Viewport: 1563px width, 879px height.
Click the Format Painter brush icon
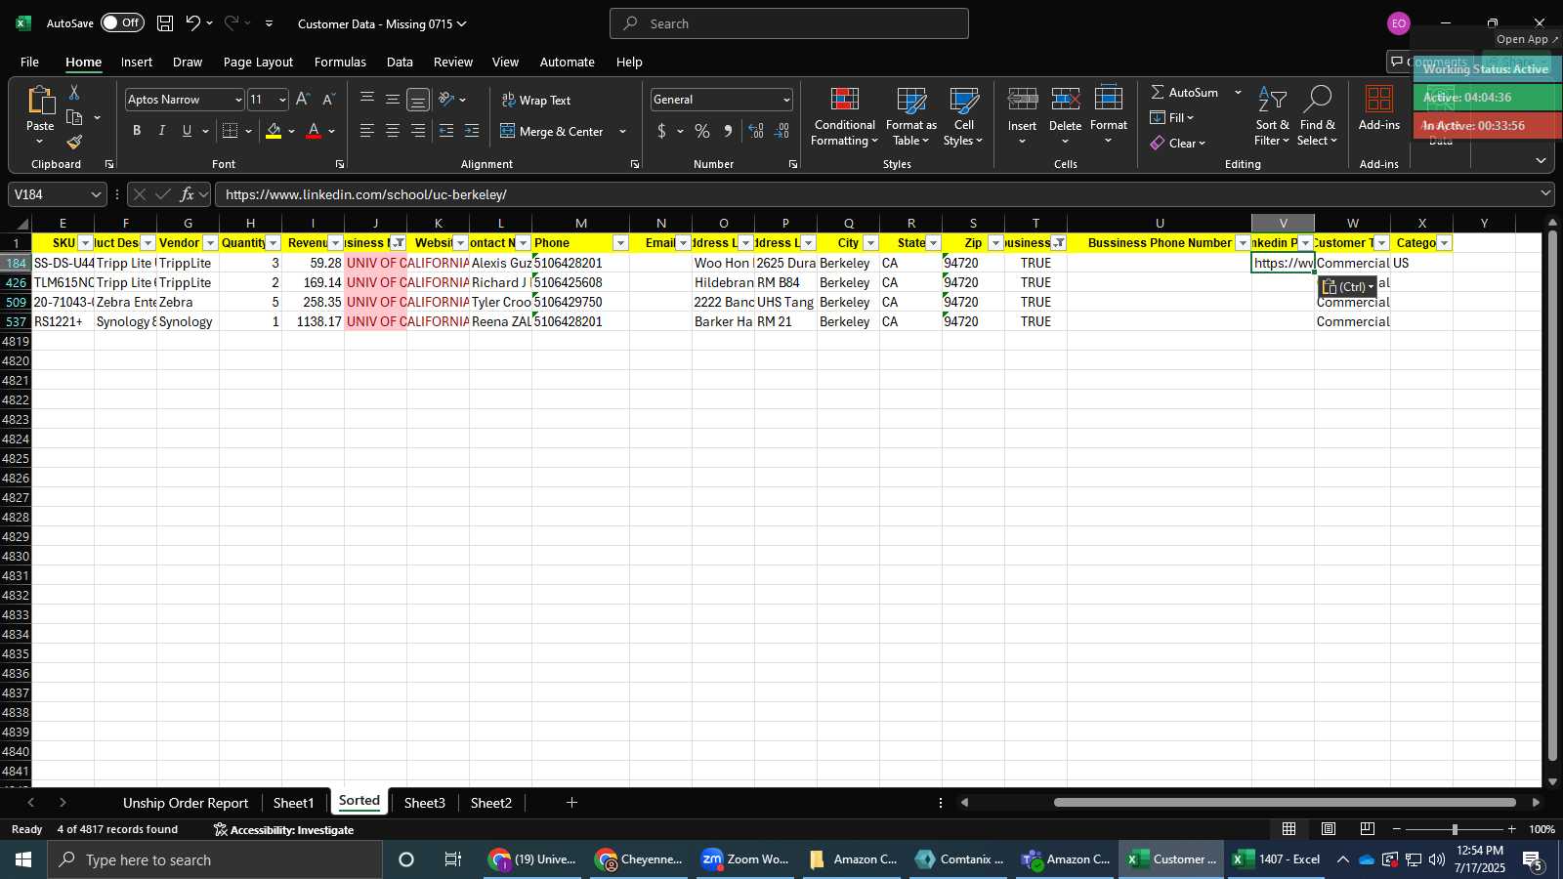[74, 143]
